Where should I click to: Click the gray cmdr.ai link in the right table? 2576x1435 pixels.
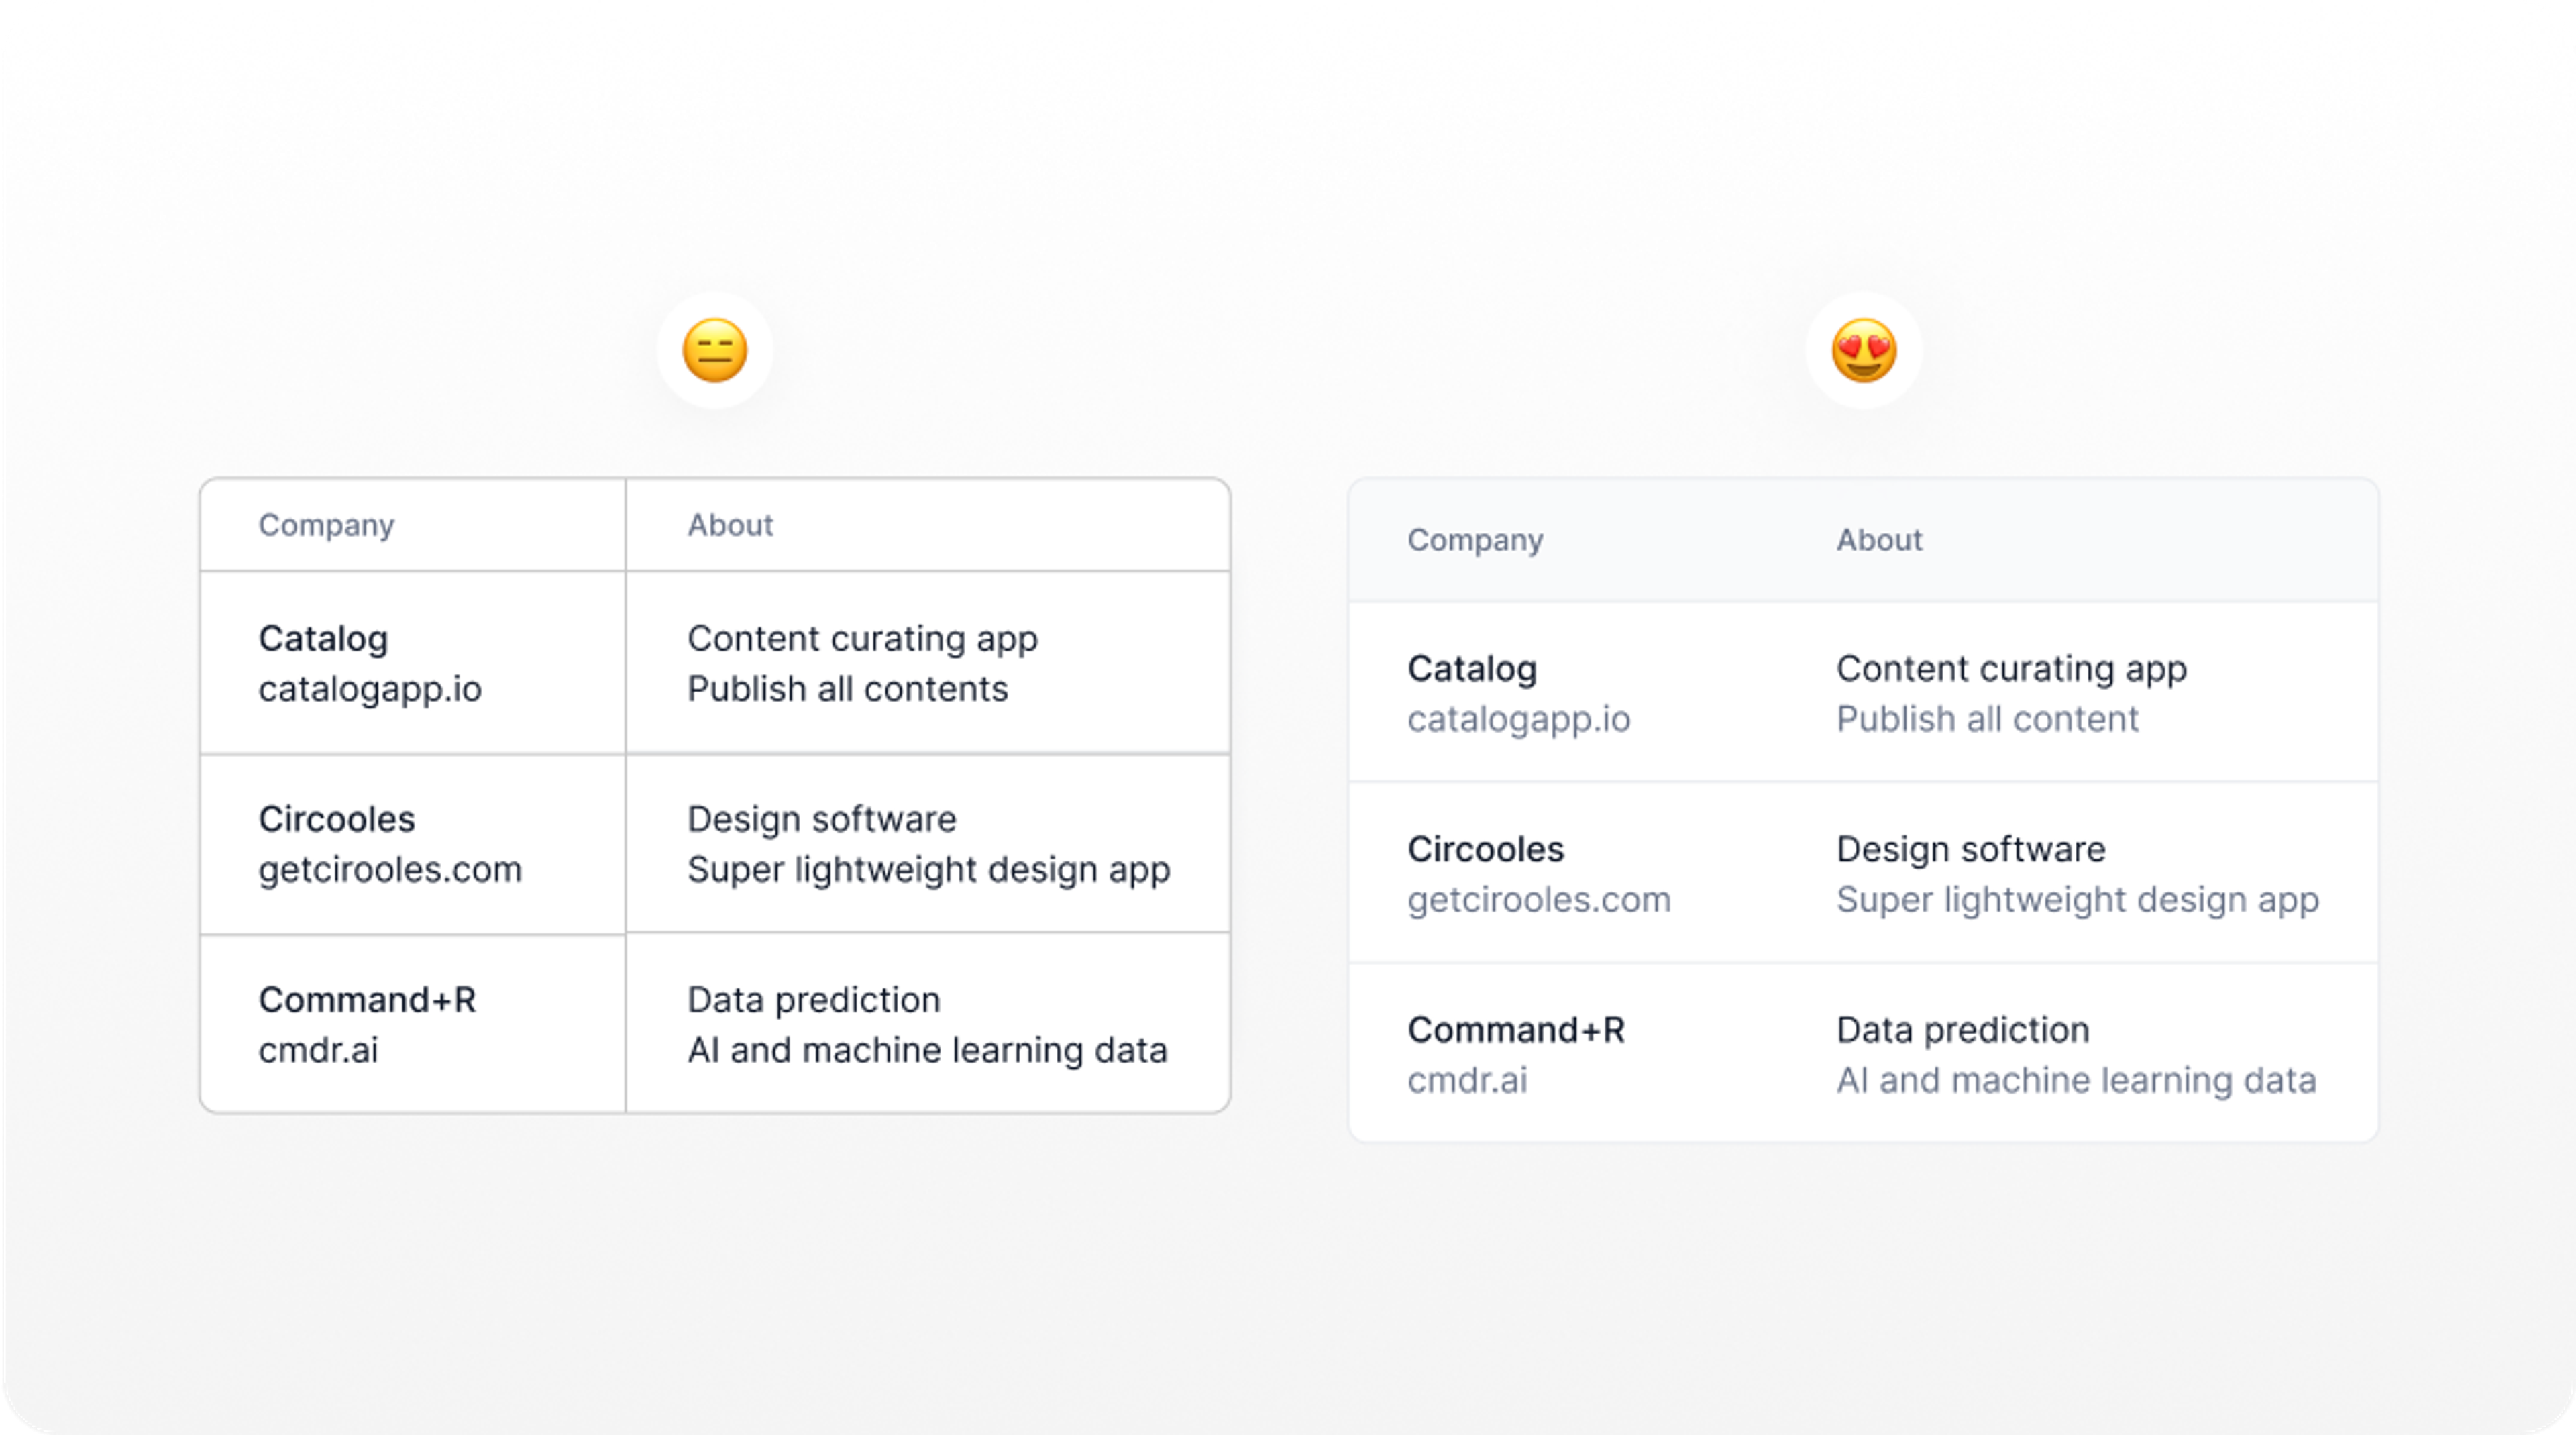point(1467,1079)
